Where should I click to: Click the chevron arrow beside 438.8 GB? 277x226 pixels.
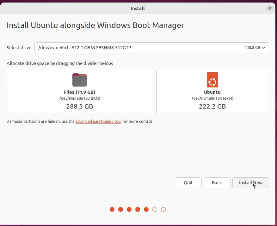[264, 48]
